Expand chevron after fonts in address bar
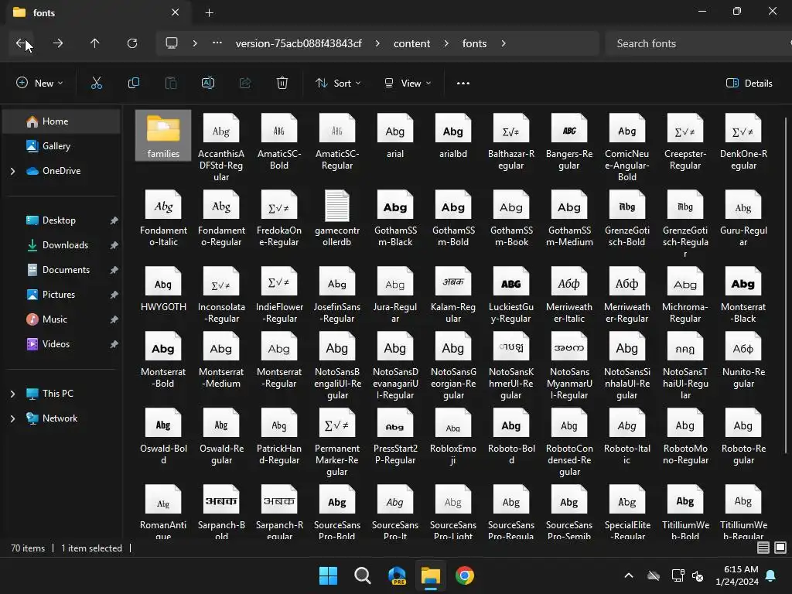 (503, 43)
